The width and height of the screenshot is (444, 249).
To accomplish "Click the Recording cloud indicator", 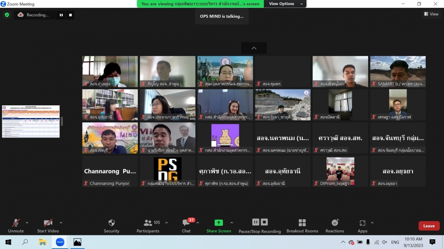I will click(20, 15).
